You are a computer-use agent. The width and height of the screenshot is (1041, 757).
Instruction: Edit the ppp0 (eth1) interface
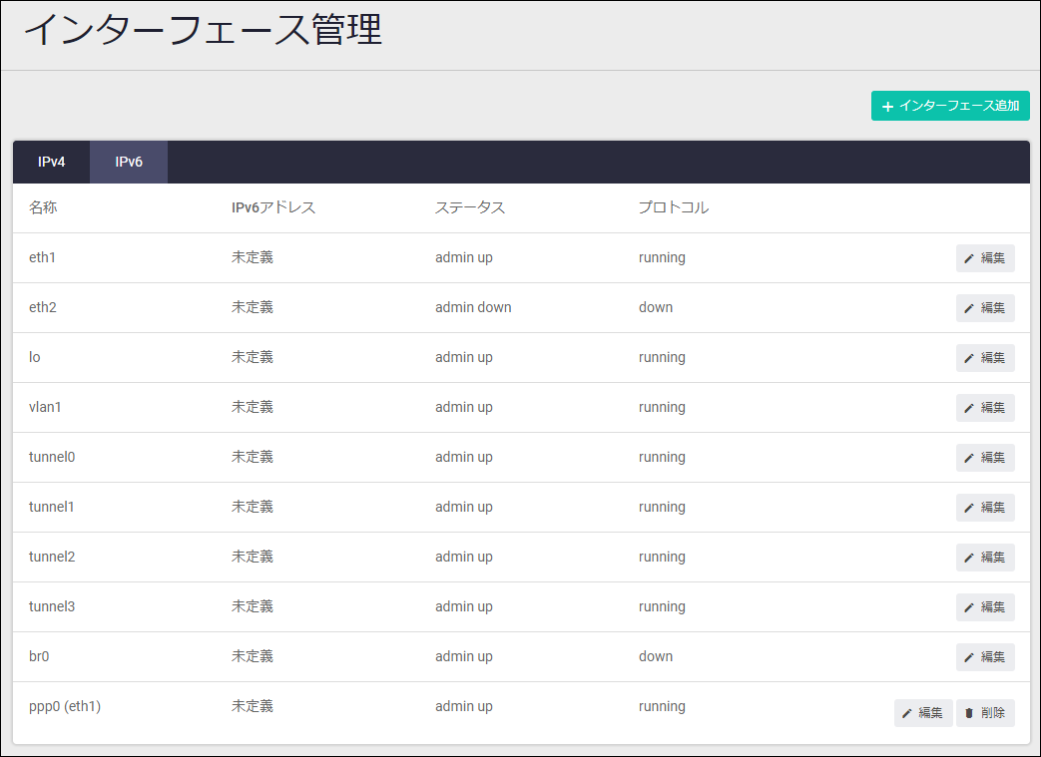pos(923,713)
